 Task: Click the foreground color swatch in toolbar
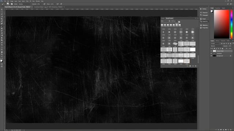point(1,60)
